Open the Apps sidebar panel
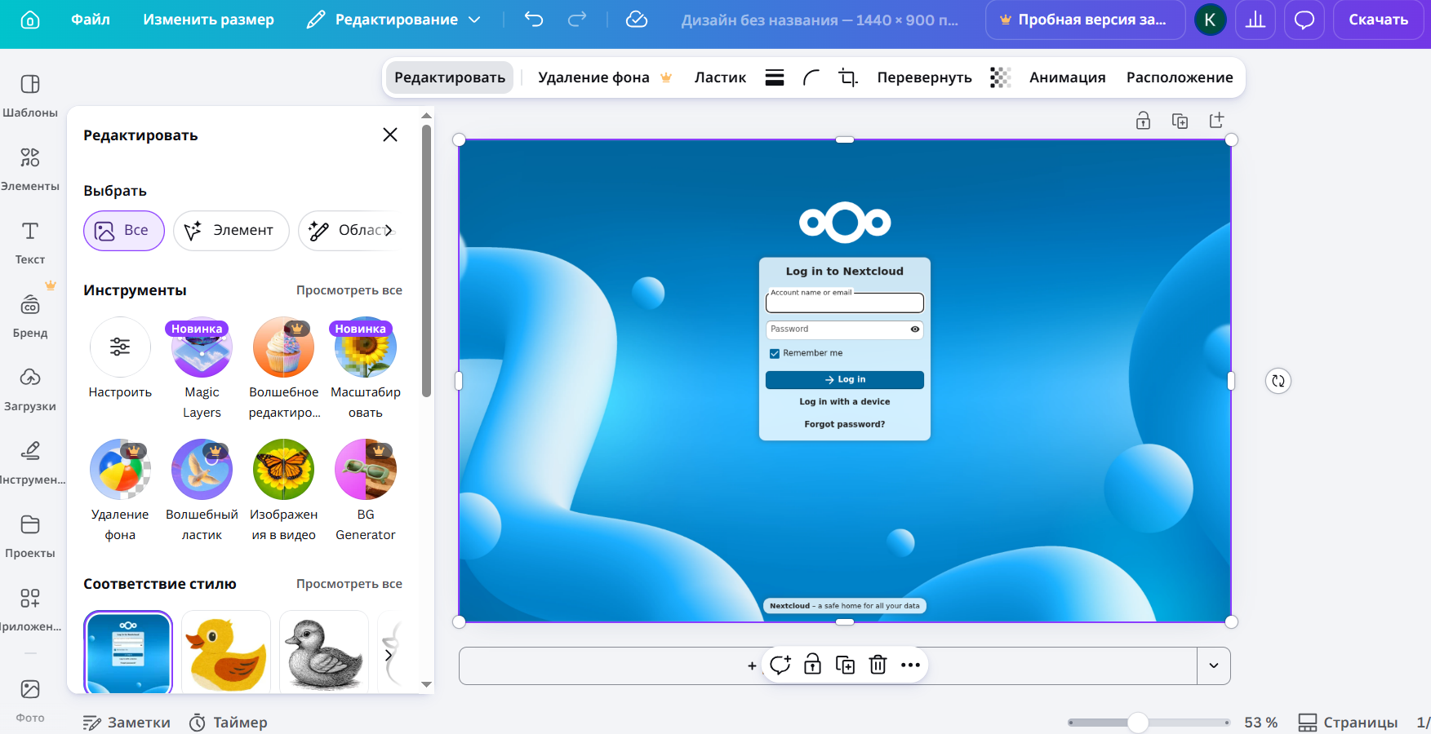The width and height of the screenshot is (1431, 734). coord(30,609)
